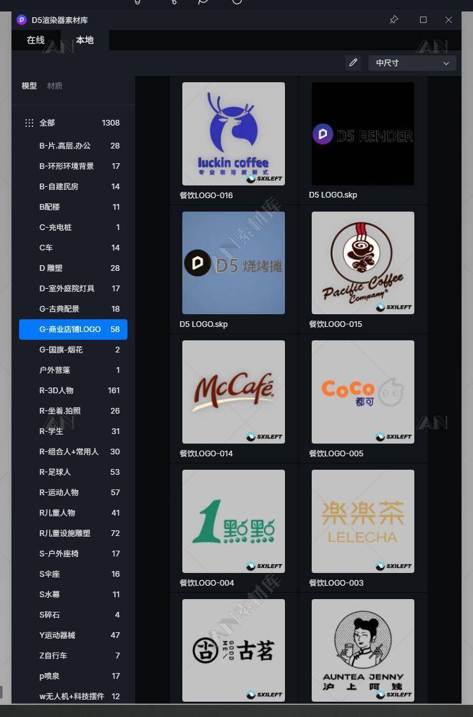The image size is (473, 717).
Task: Click the grid icon beside 全部
Action: (x=29, y=123)
